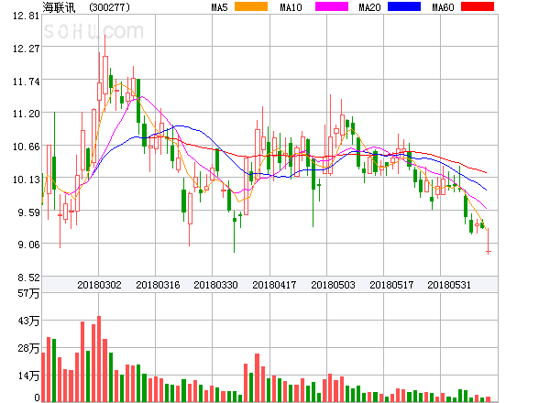The height and width of the screenshot is (403, 550).
Task: Click the 9.59 price axis label
Action: [28, 212]
